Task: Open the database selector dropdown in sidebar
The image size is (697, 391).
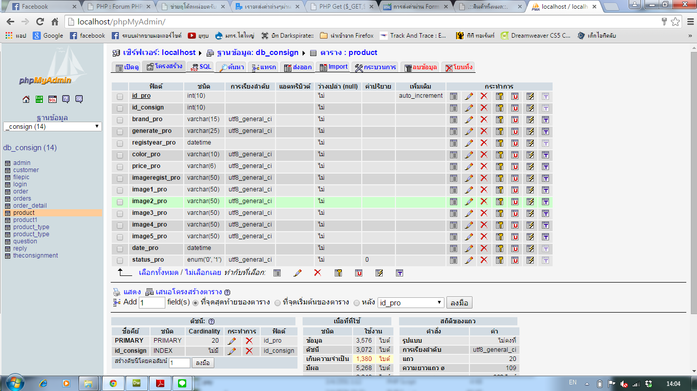Action: pos(53,126)
